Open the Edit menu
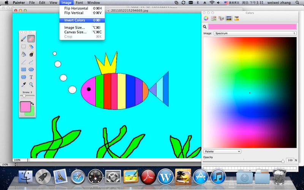Viewport: 304px width, 190px height. click(x=42, y=3)
